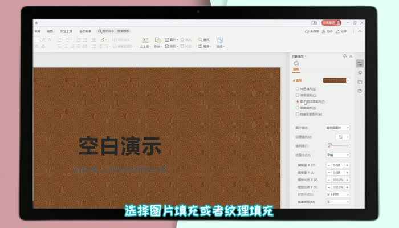The height and width of the screenshot is (228, 399).
Task: Click the brown fill preview swatch
Action: pyautogui.click(x=335, y=80)
